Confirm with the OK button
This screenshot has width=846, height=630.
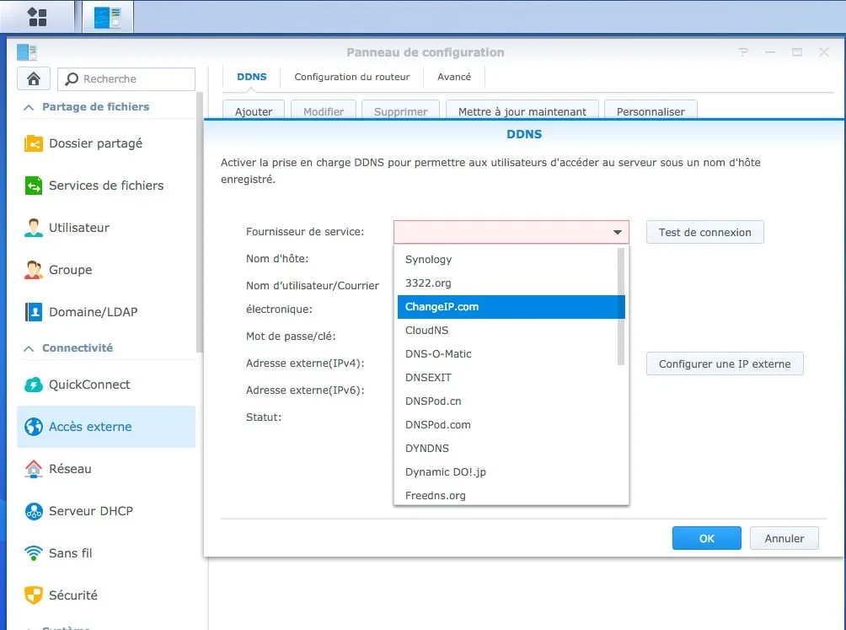706,538
